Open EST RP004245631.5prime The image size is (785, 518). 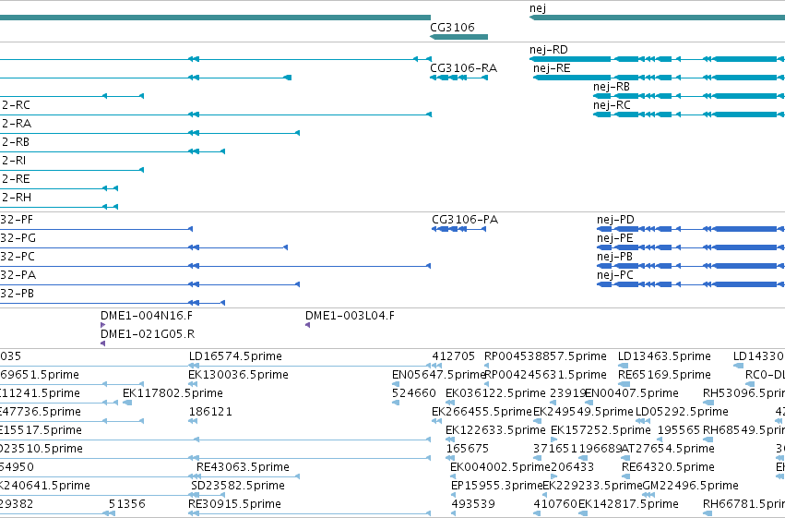[545, 375]
